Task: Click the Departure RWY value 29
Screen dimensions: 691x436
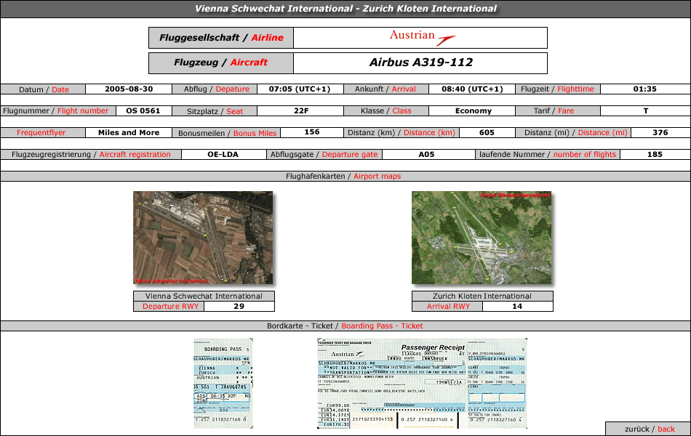Action: [239, 306]
